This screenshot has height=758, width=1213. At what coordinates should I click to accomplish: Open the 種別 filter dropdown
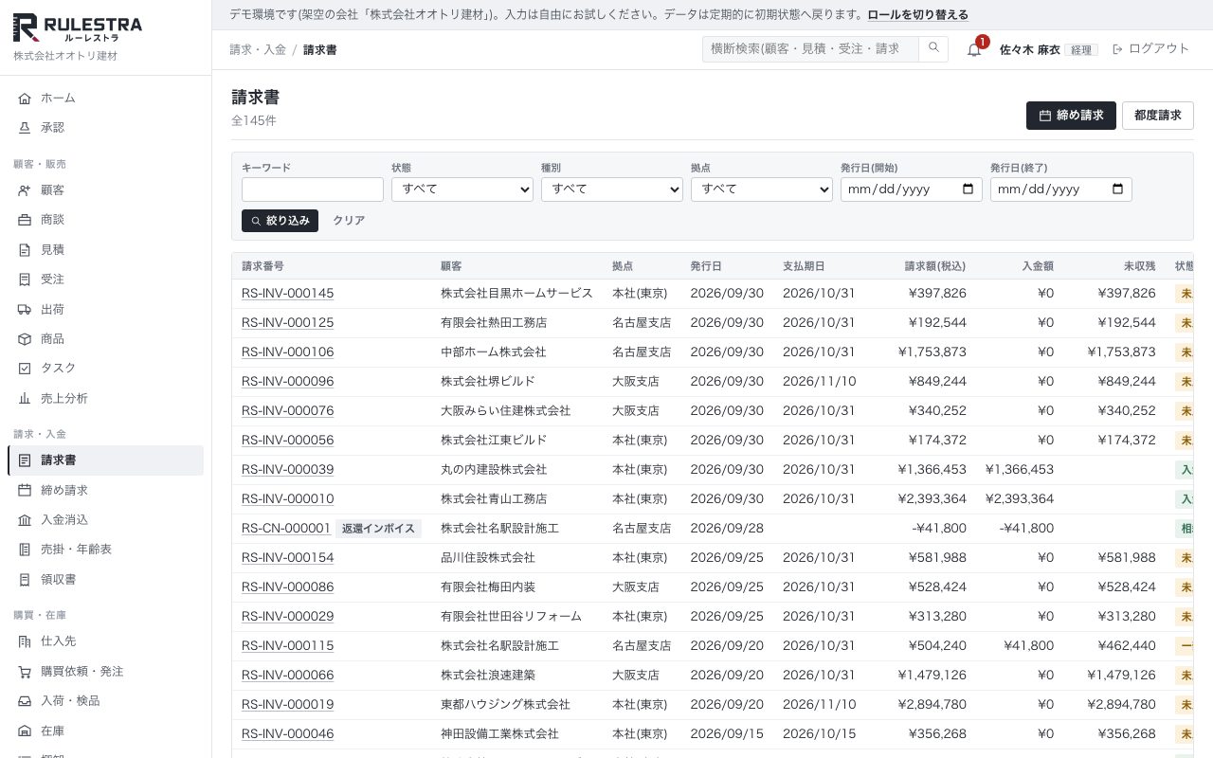pyautogui.click(x=612, y=189)
